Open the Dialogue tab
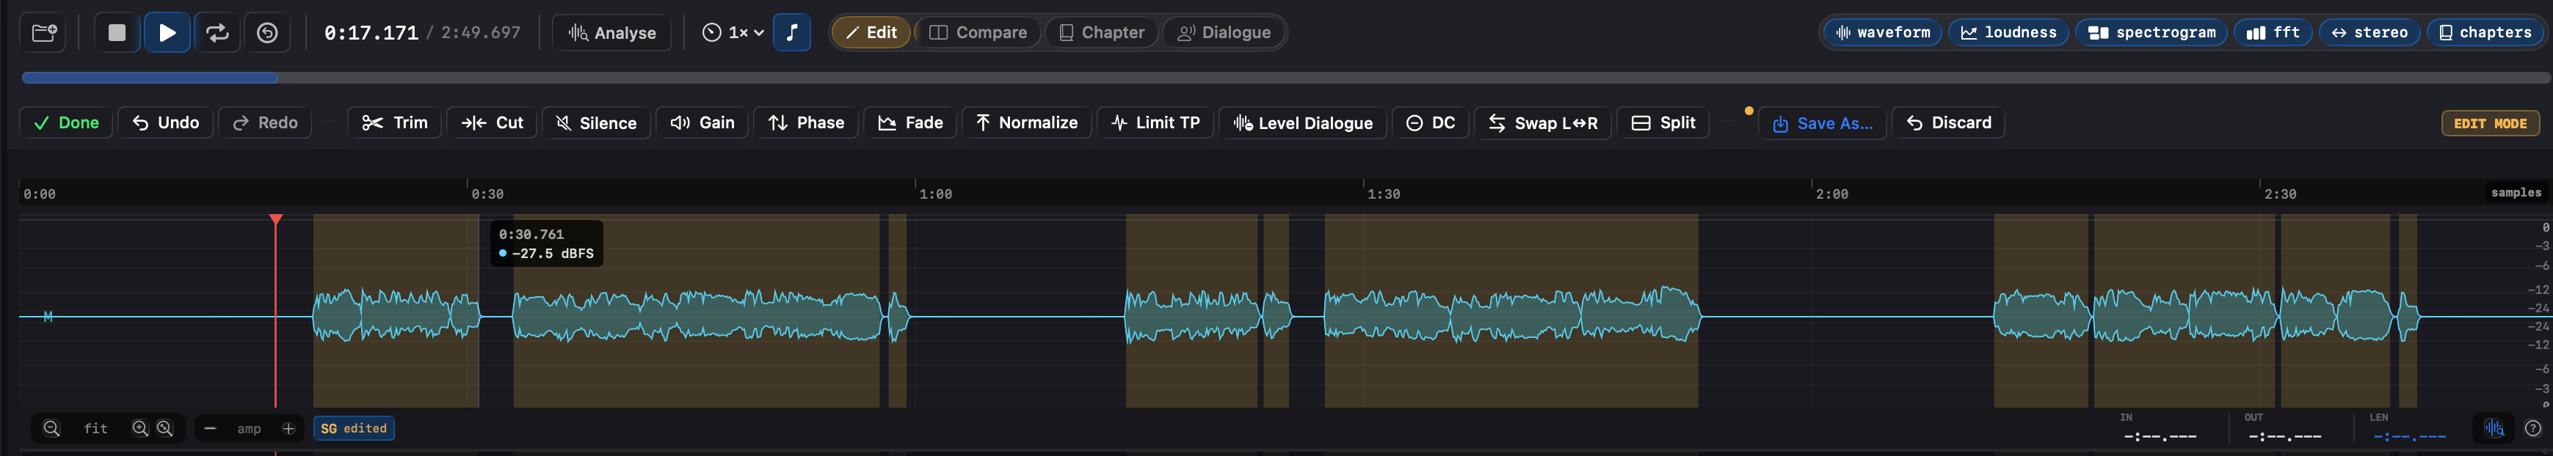 click(1223, 33)
